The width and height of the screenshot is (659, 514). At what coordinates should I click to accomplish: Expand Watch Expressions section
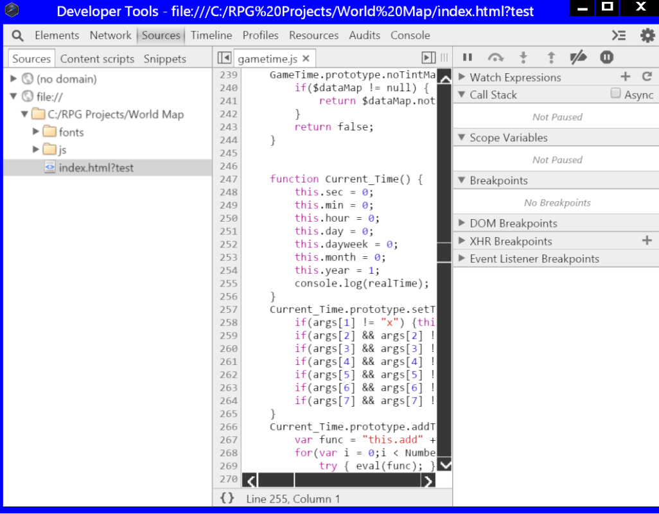tap(461, 77)
